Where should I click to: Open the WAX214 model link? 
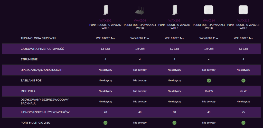point(209,20)
